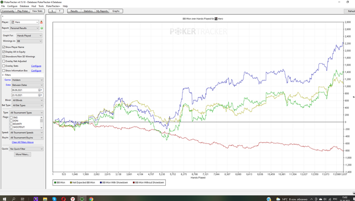Click the volume icon in system tray
Image resolution: width=355 pixels, height=201 pixels.
[325, 199]
